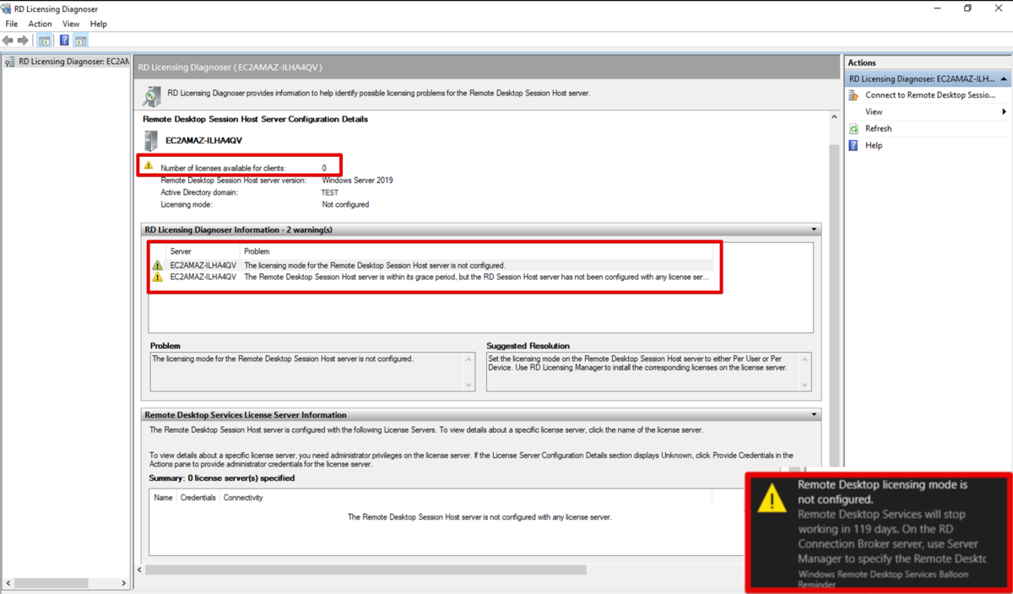Click Refresh in the Actions pane
Screen dimensions: 1013x594
click(878, 129)
